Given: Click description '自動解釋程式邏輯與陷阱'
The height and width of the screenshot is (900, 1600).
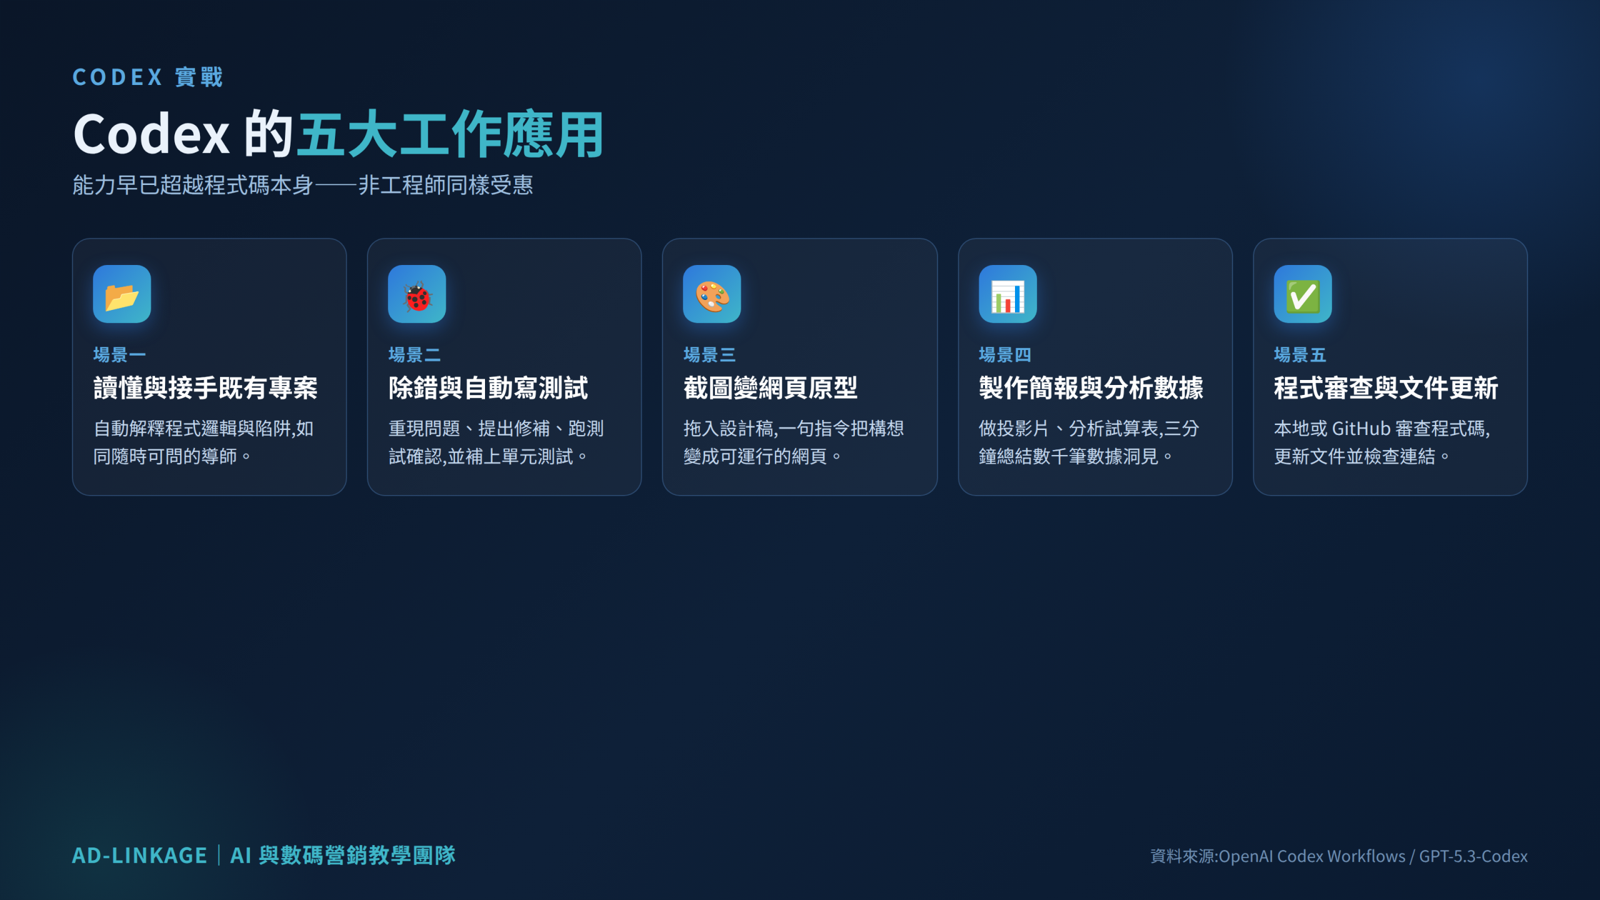Looking at the screenshot, I should point(193,429).
